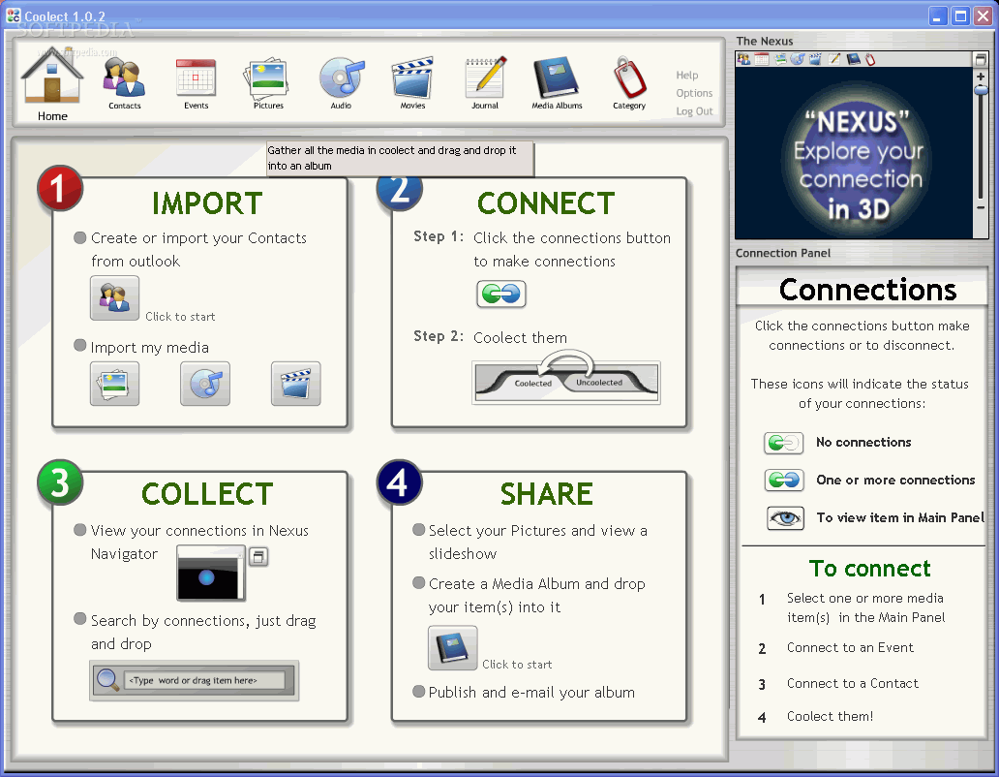Click media album button in SHARE box
Viewport: 999px width, 777px height.
[452, 648]
